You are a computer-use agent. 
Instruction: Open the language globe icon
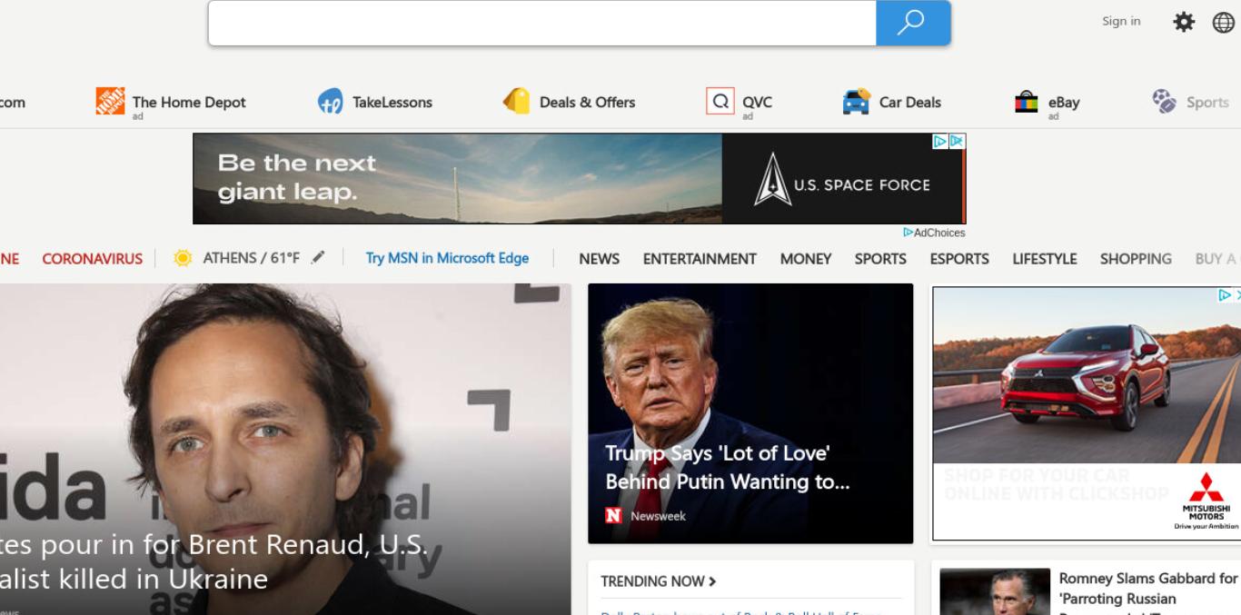(1223, 22)
